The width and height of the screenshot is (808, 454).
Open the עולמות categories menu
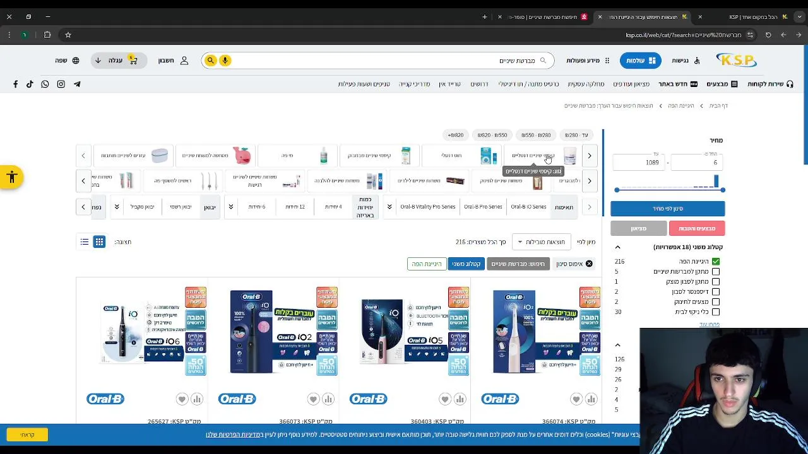(640, 61)
